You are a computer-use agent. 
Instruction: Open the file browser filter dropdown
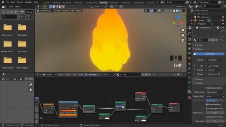point(30,17)
